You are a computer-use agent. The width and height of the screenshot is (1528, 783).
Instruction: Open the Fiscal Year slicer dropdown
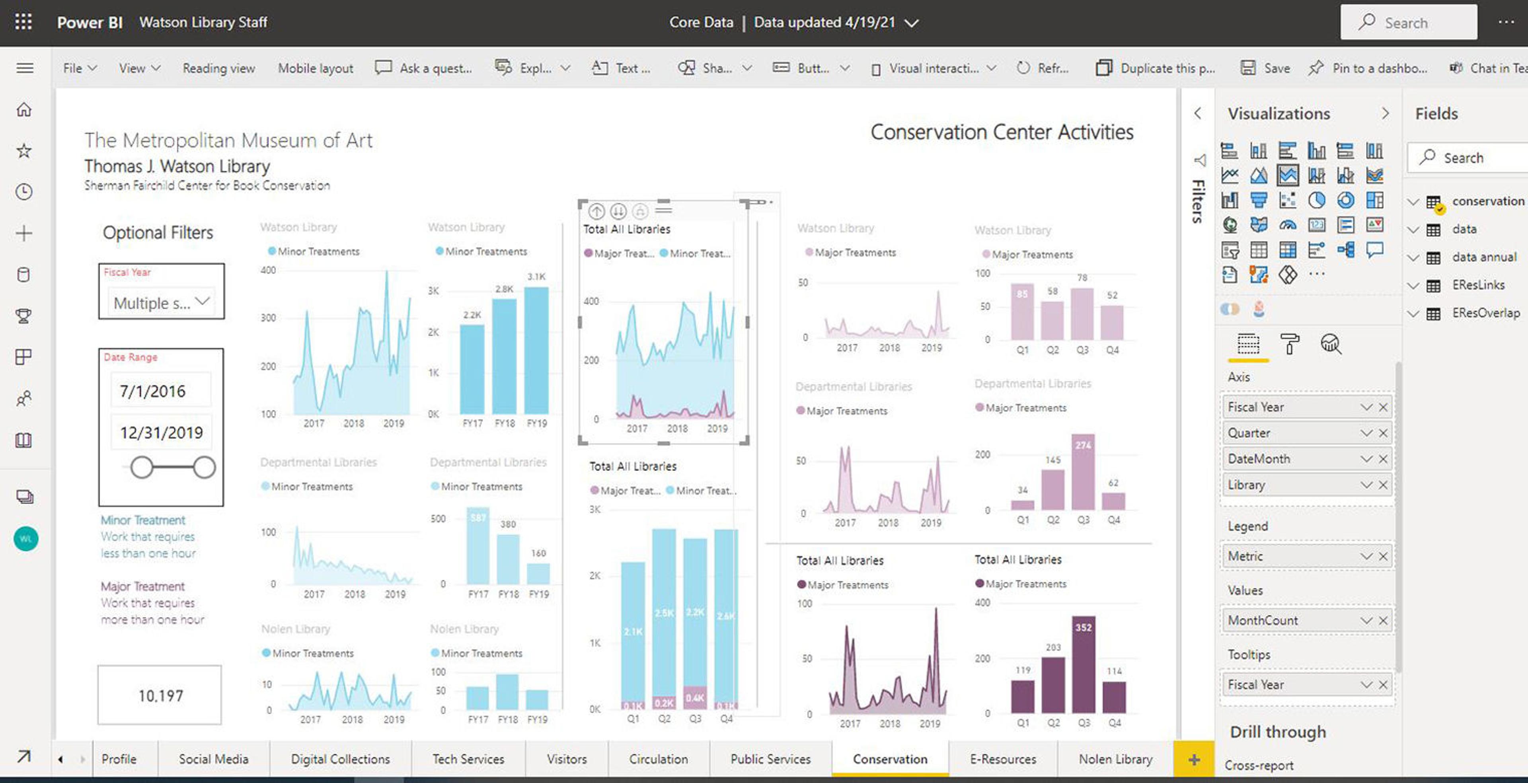202,301
